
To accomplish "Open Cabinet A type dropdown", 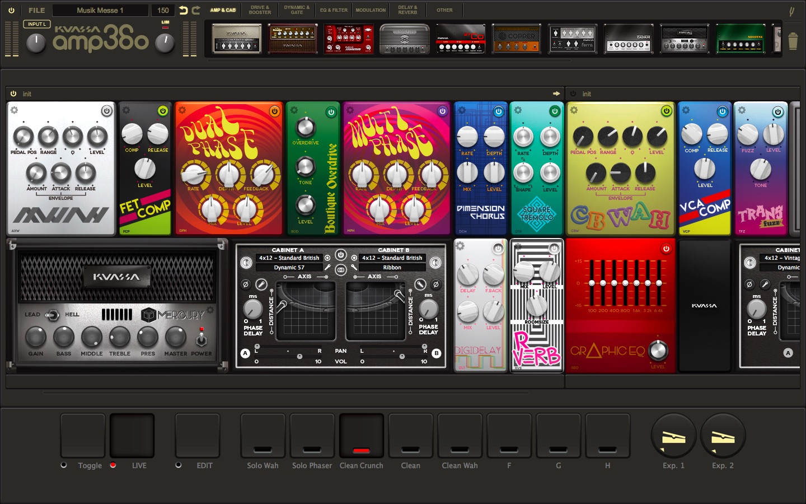I will pyautogui.click(x=289, y=258).
